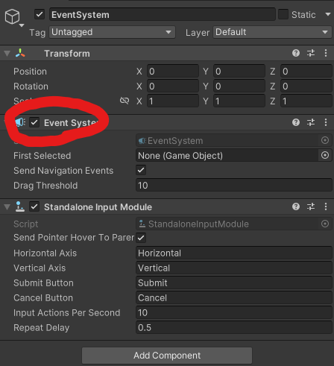Click the Drag Threshold label
This screenshot has width=334, height=366.
coord(45,186)
